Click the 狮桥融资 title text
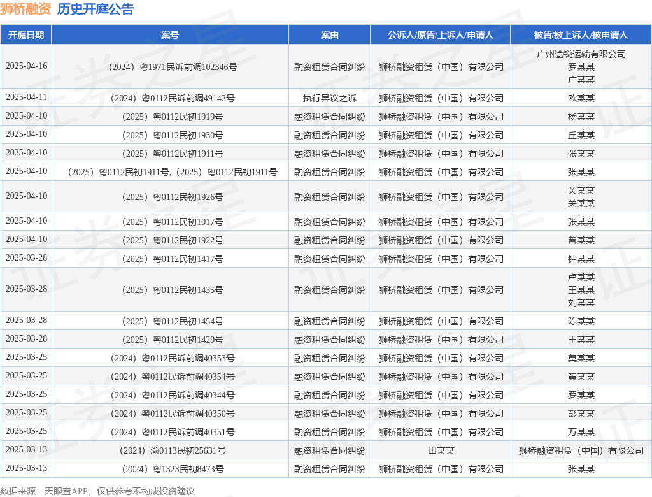Viewport: 652px width, 497px height. 25,9
